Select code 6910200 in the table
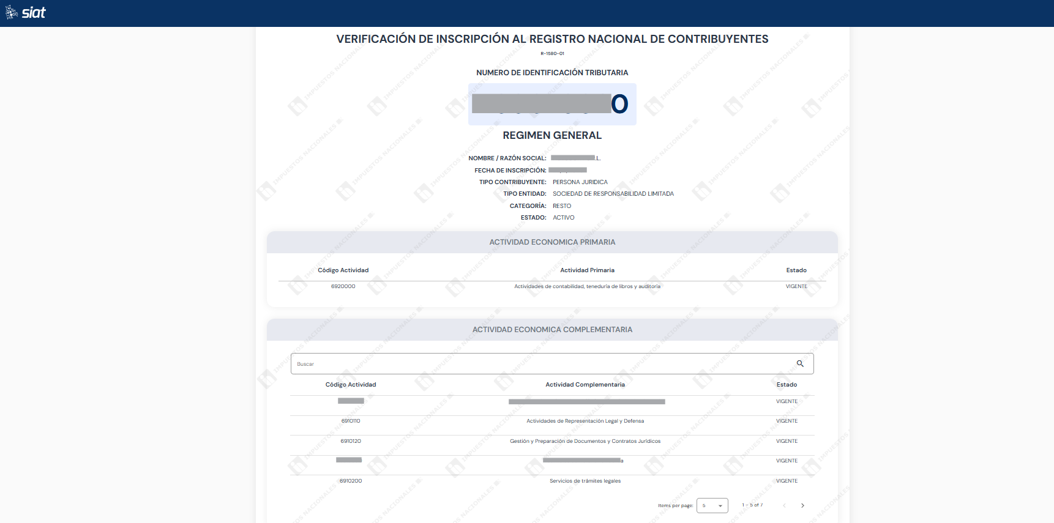Viewport: 1054px width, 523px height. coord(351,481)
